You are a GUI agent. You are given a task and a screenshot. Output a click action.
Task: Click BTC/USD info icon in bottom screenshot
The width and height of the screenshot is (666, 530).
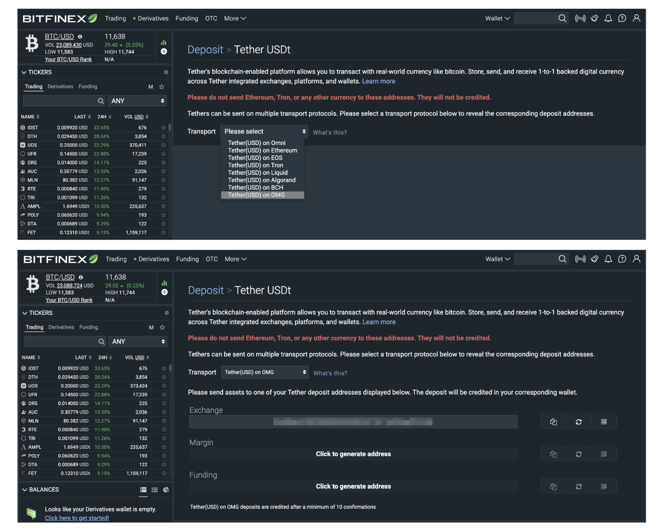pos(81,277)
